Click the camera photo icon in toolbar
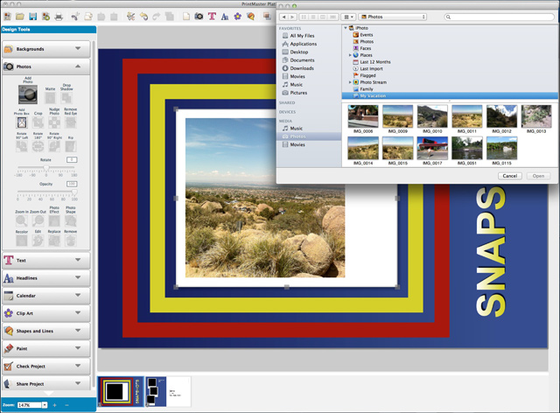This screenshot has height=413, width=560. 199,17
